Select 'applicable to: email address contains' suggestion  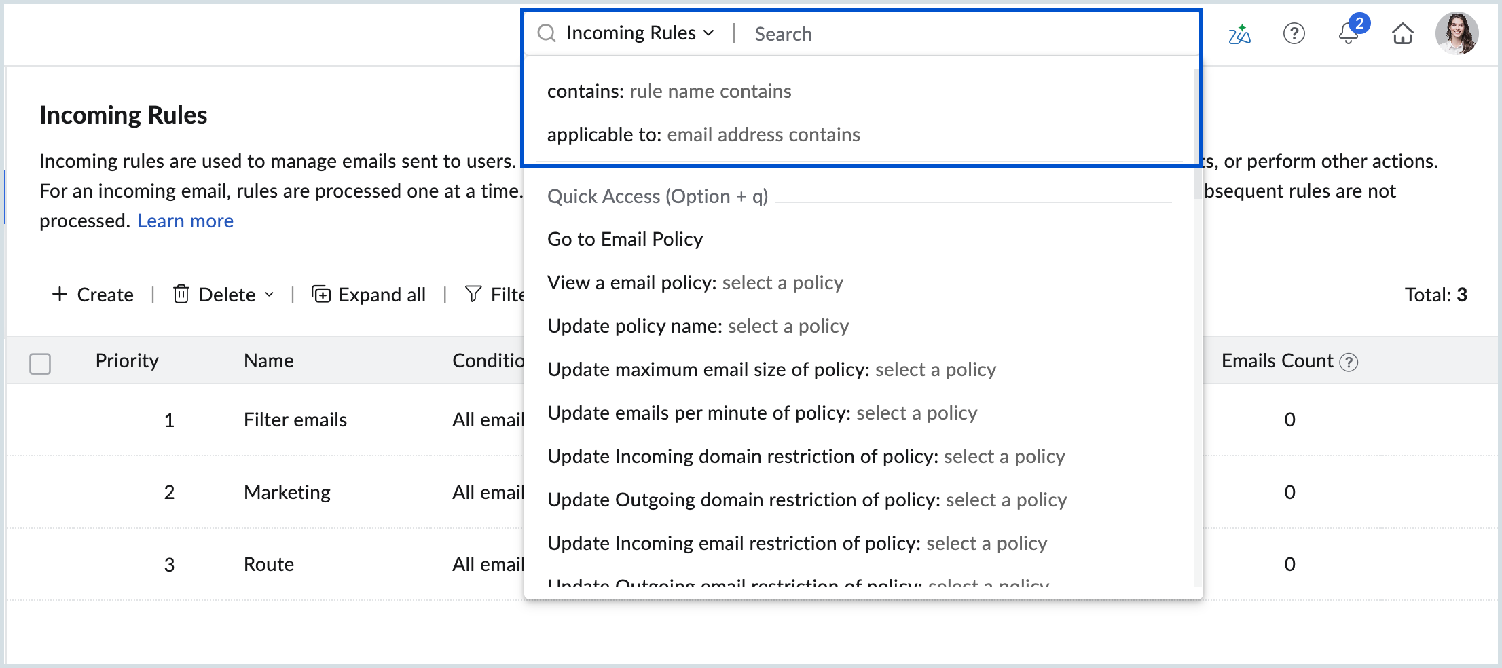[704, 134]
